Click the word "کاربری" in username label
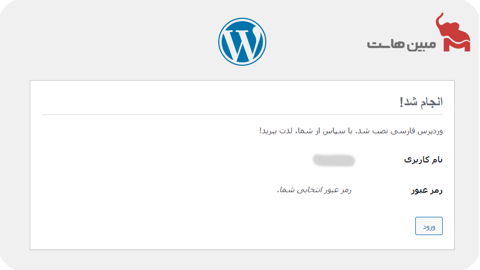The image size is (480, 270). pyautogui.click(x=415, y=160)
